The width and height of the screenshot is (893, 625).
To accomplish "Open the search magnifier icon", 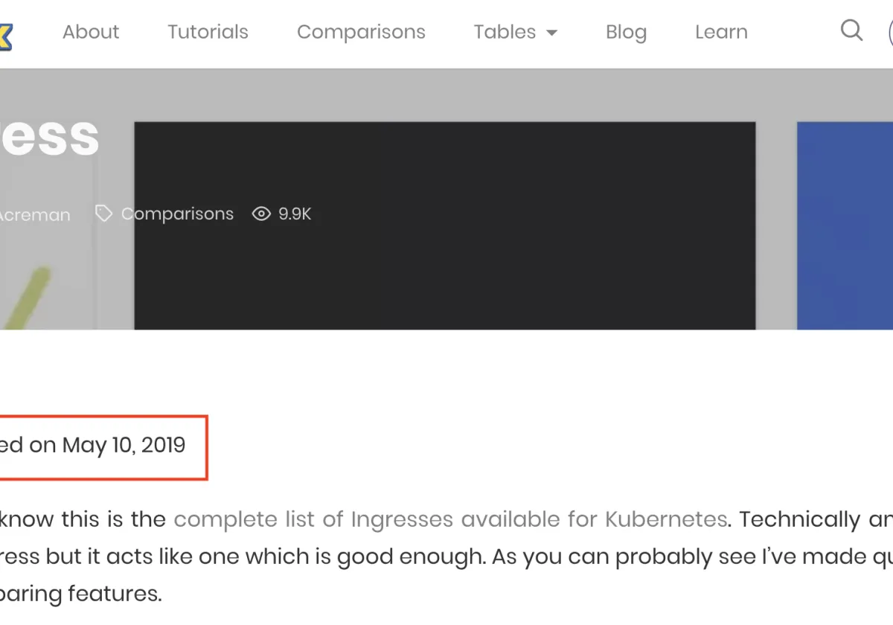I will click(x=851, y=31).
